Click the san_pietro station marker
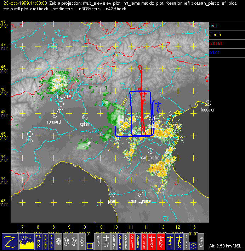Screen dimensions: 245x251 [x=150, y=151]
